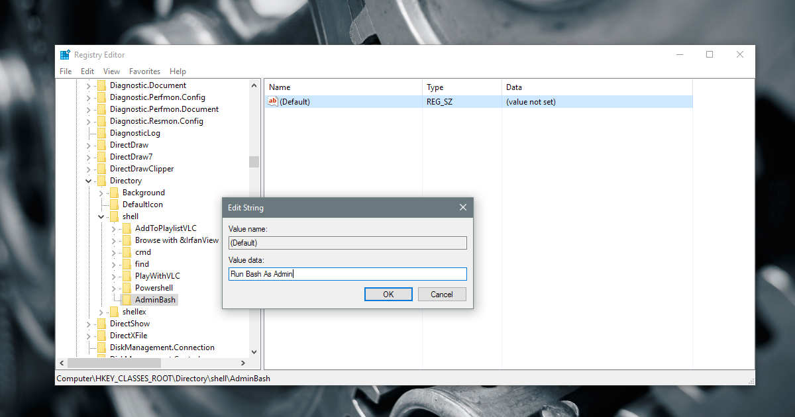Image resolution: width=795 pixels, height=417 pixels.
Task: Click the DefaultIcon key folder icon
Action: click(113, 205)
